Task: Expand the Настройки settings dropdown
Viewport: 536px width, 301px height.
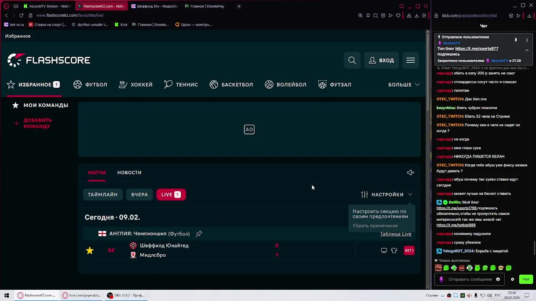Action: (x=387, y=194)
